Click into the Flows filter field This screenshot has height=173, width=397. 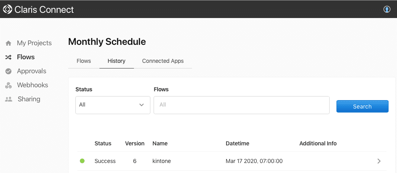(x=241, y=105)
